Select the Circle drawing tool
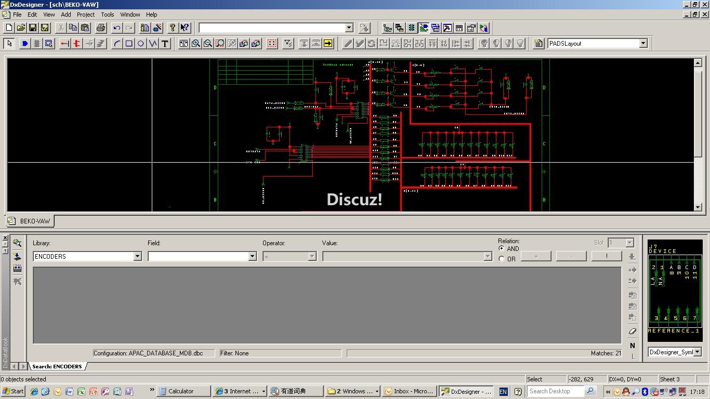The height and width of the screenshot is (399, 710). click(141, 44)
